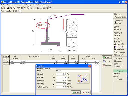Click the Fx force value field

pos(61,80)
